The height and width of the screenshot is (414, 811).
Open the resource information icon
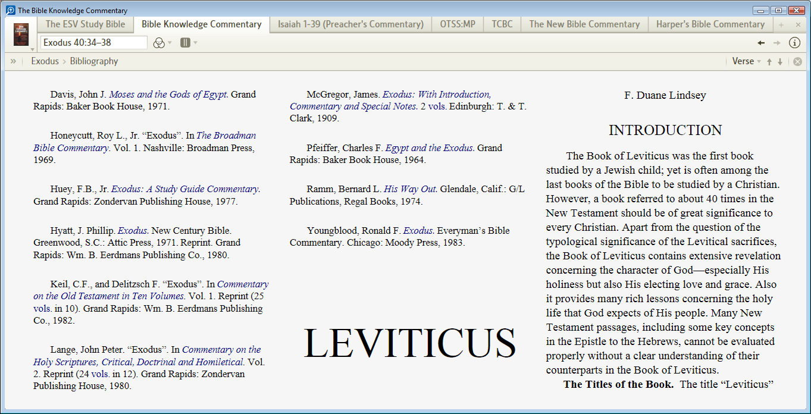795,43
